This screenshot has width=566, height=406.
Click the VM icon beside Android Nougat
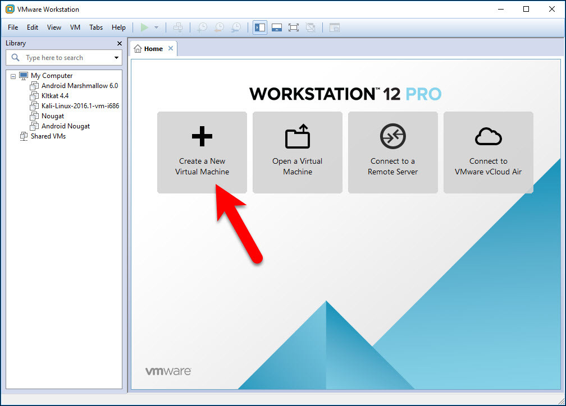click(34, 126)
